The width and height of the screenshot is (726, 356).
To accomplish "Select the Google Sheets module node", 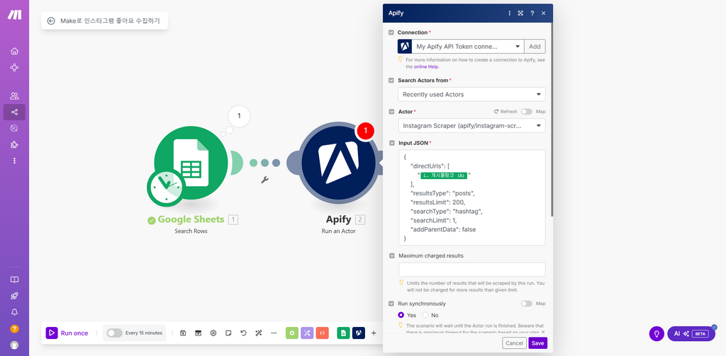I will 191,162.
